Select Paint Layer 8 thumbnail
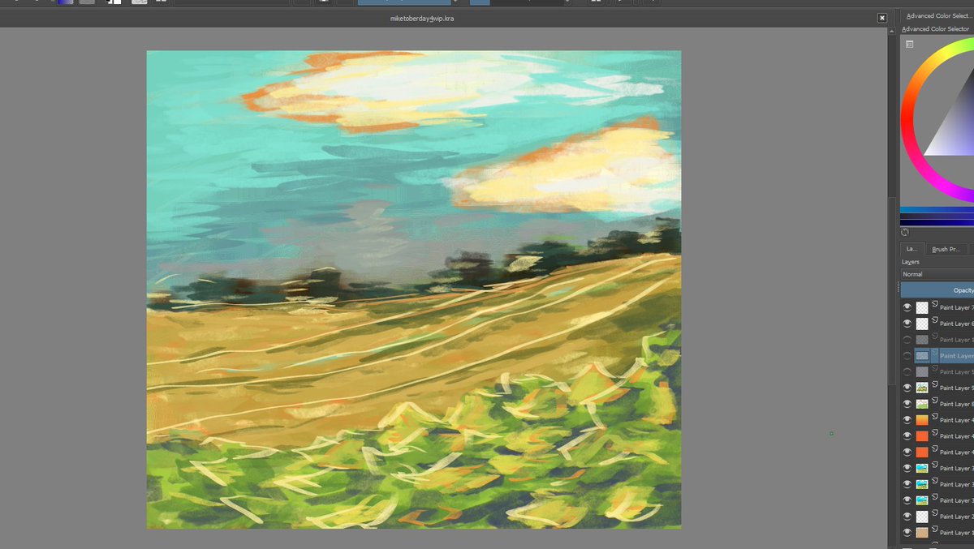 pos(922,404)
